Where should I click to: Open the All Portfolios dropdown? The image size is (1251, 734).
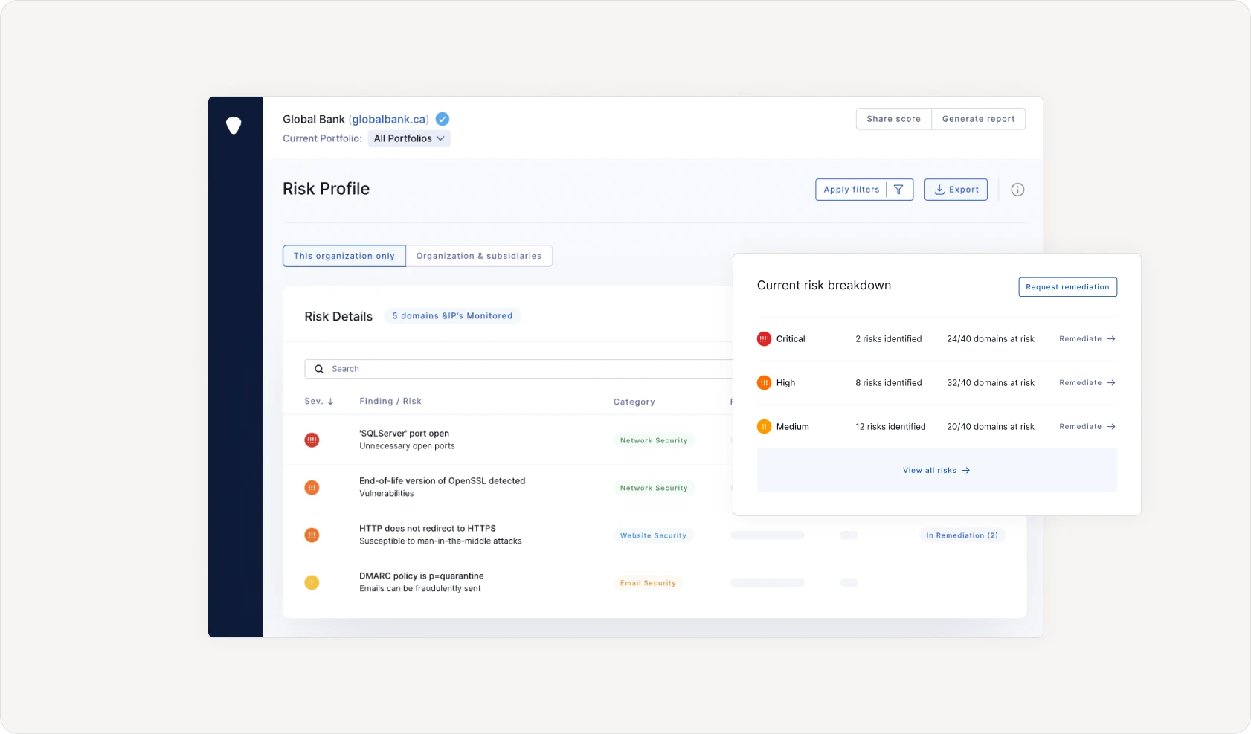(x=409, y=138)
